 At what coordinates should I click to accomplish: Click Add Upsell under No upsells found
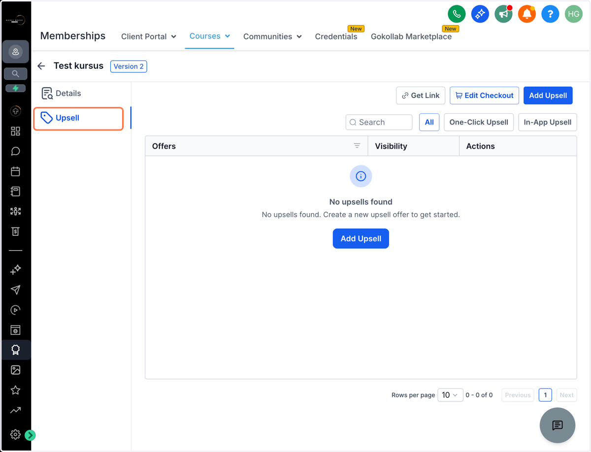tap(361, 238)
